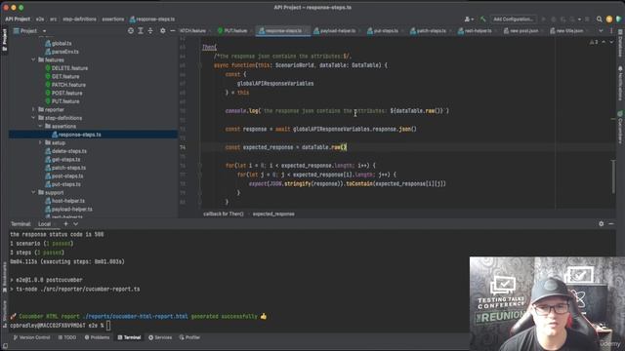Open the Notifications side panel
Screen dimensions: 625x351
coord(620,84)
